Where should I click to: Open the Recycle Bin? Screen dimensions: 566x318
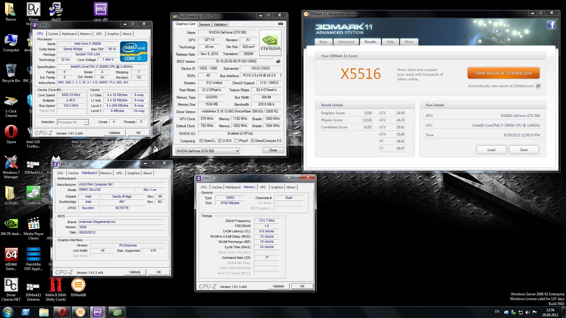11,73
